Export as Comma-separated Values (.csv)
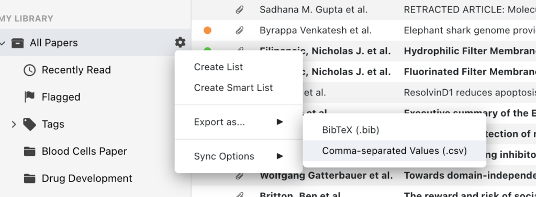This screenshot has height=197, width=536. (x=395, y=151)
